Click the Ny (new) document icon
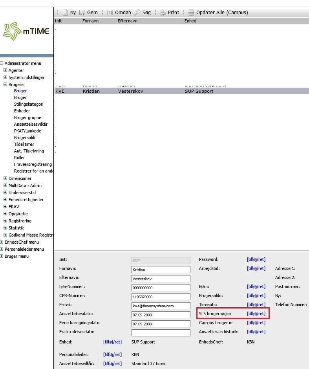Screen dimensions: 309x369 [x=66, y=13]
